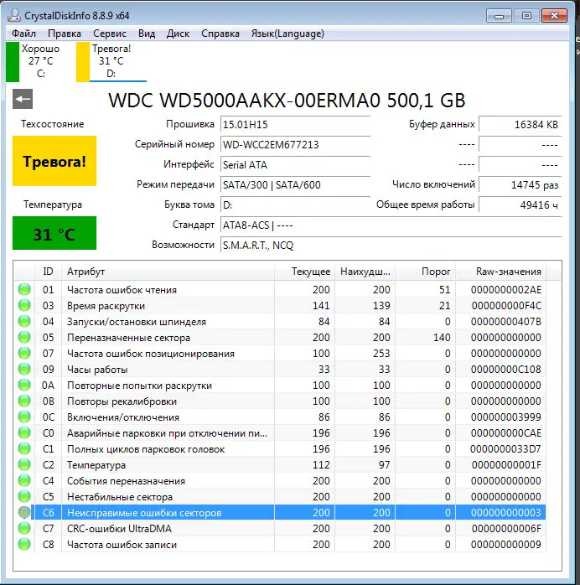Click the Атрибут column header

point(86,272)
